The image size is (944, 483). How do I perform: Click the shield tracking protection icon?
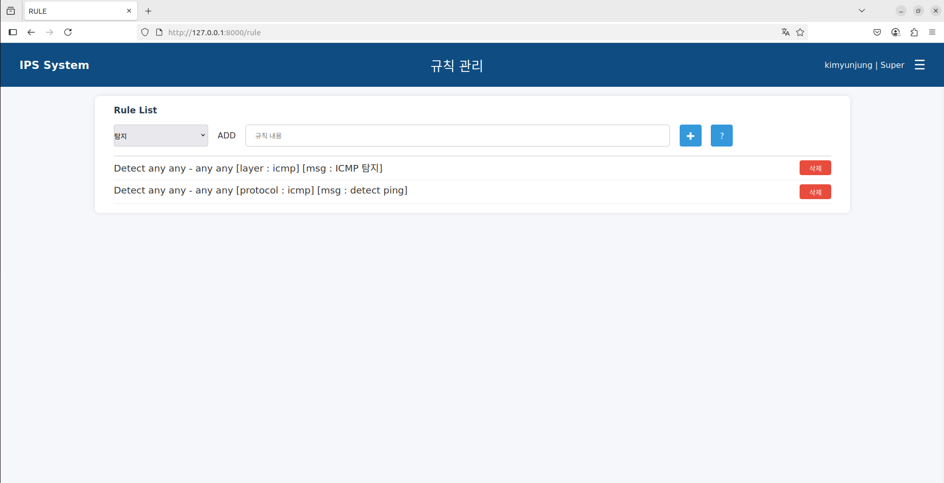point(145,32)
